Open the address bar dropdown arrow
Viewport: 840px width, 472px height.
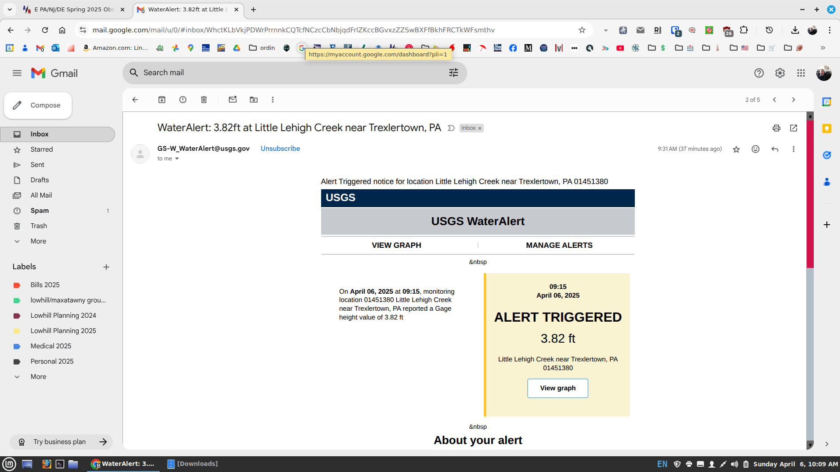coord(606,30)
